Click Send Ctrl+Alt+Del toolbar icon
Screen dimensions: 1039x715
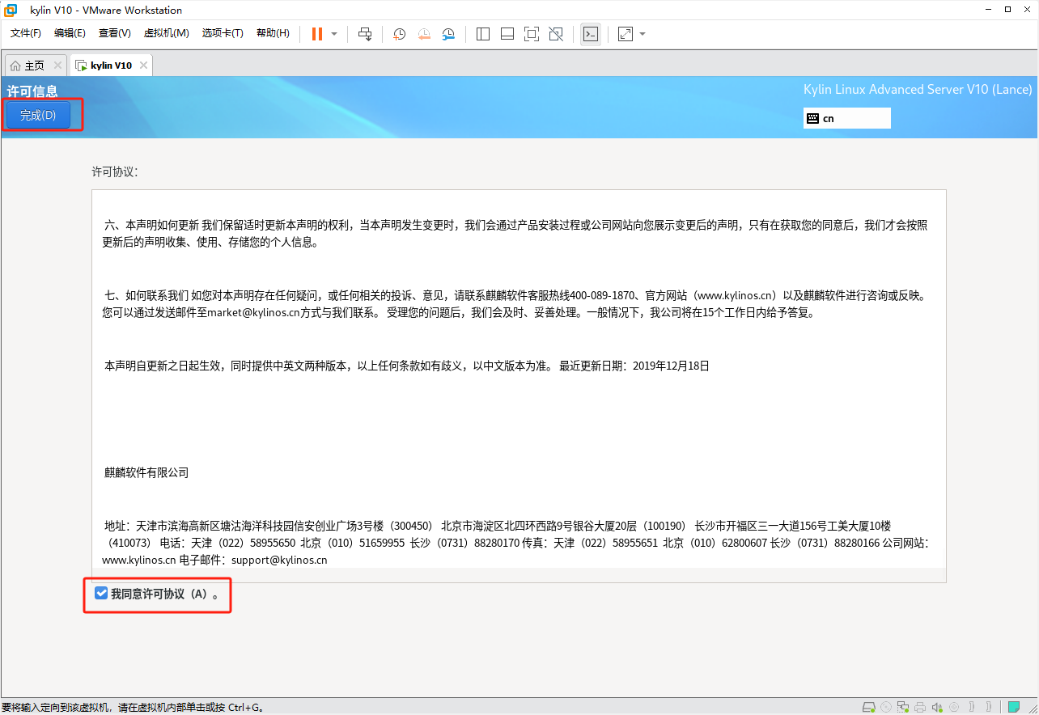365,34
